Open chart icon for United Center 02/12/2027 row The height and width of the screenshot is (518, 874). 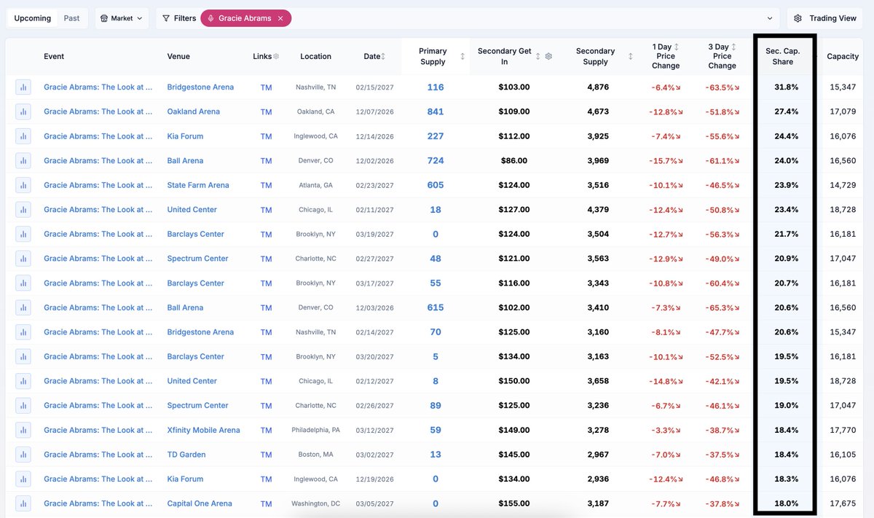point(23,381)
